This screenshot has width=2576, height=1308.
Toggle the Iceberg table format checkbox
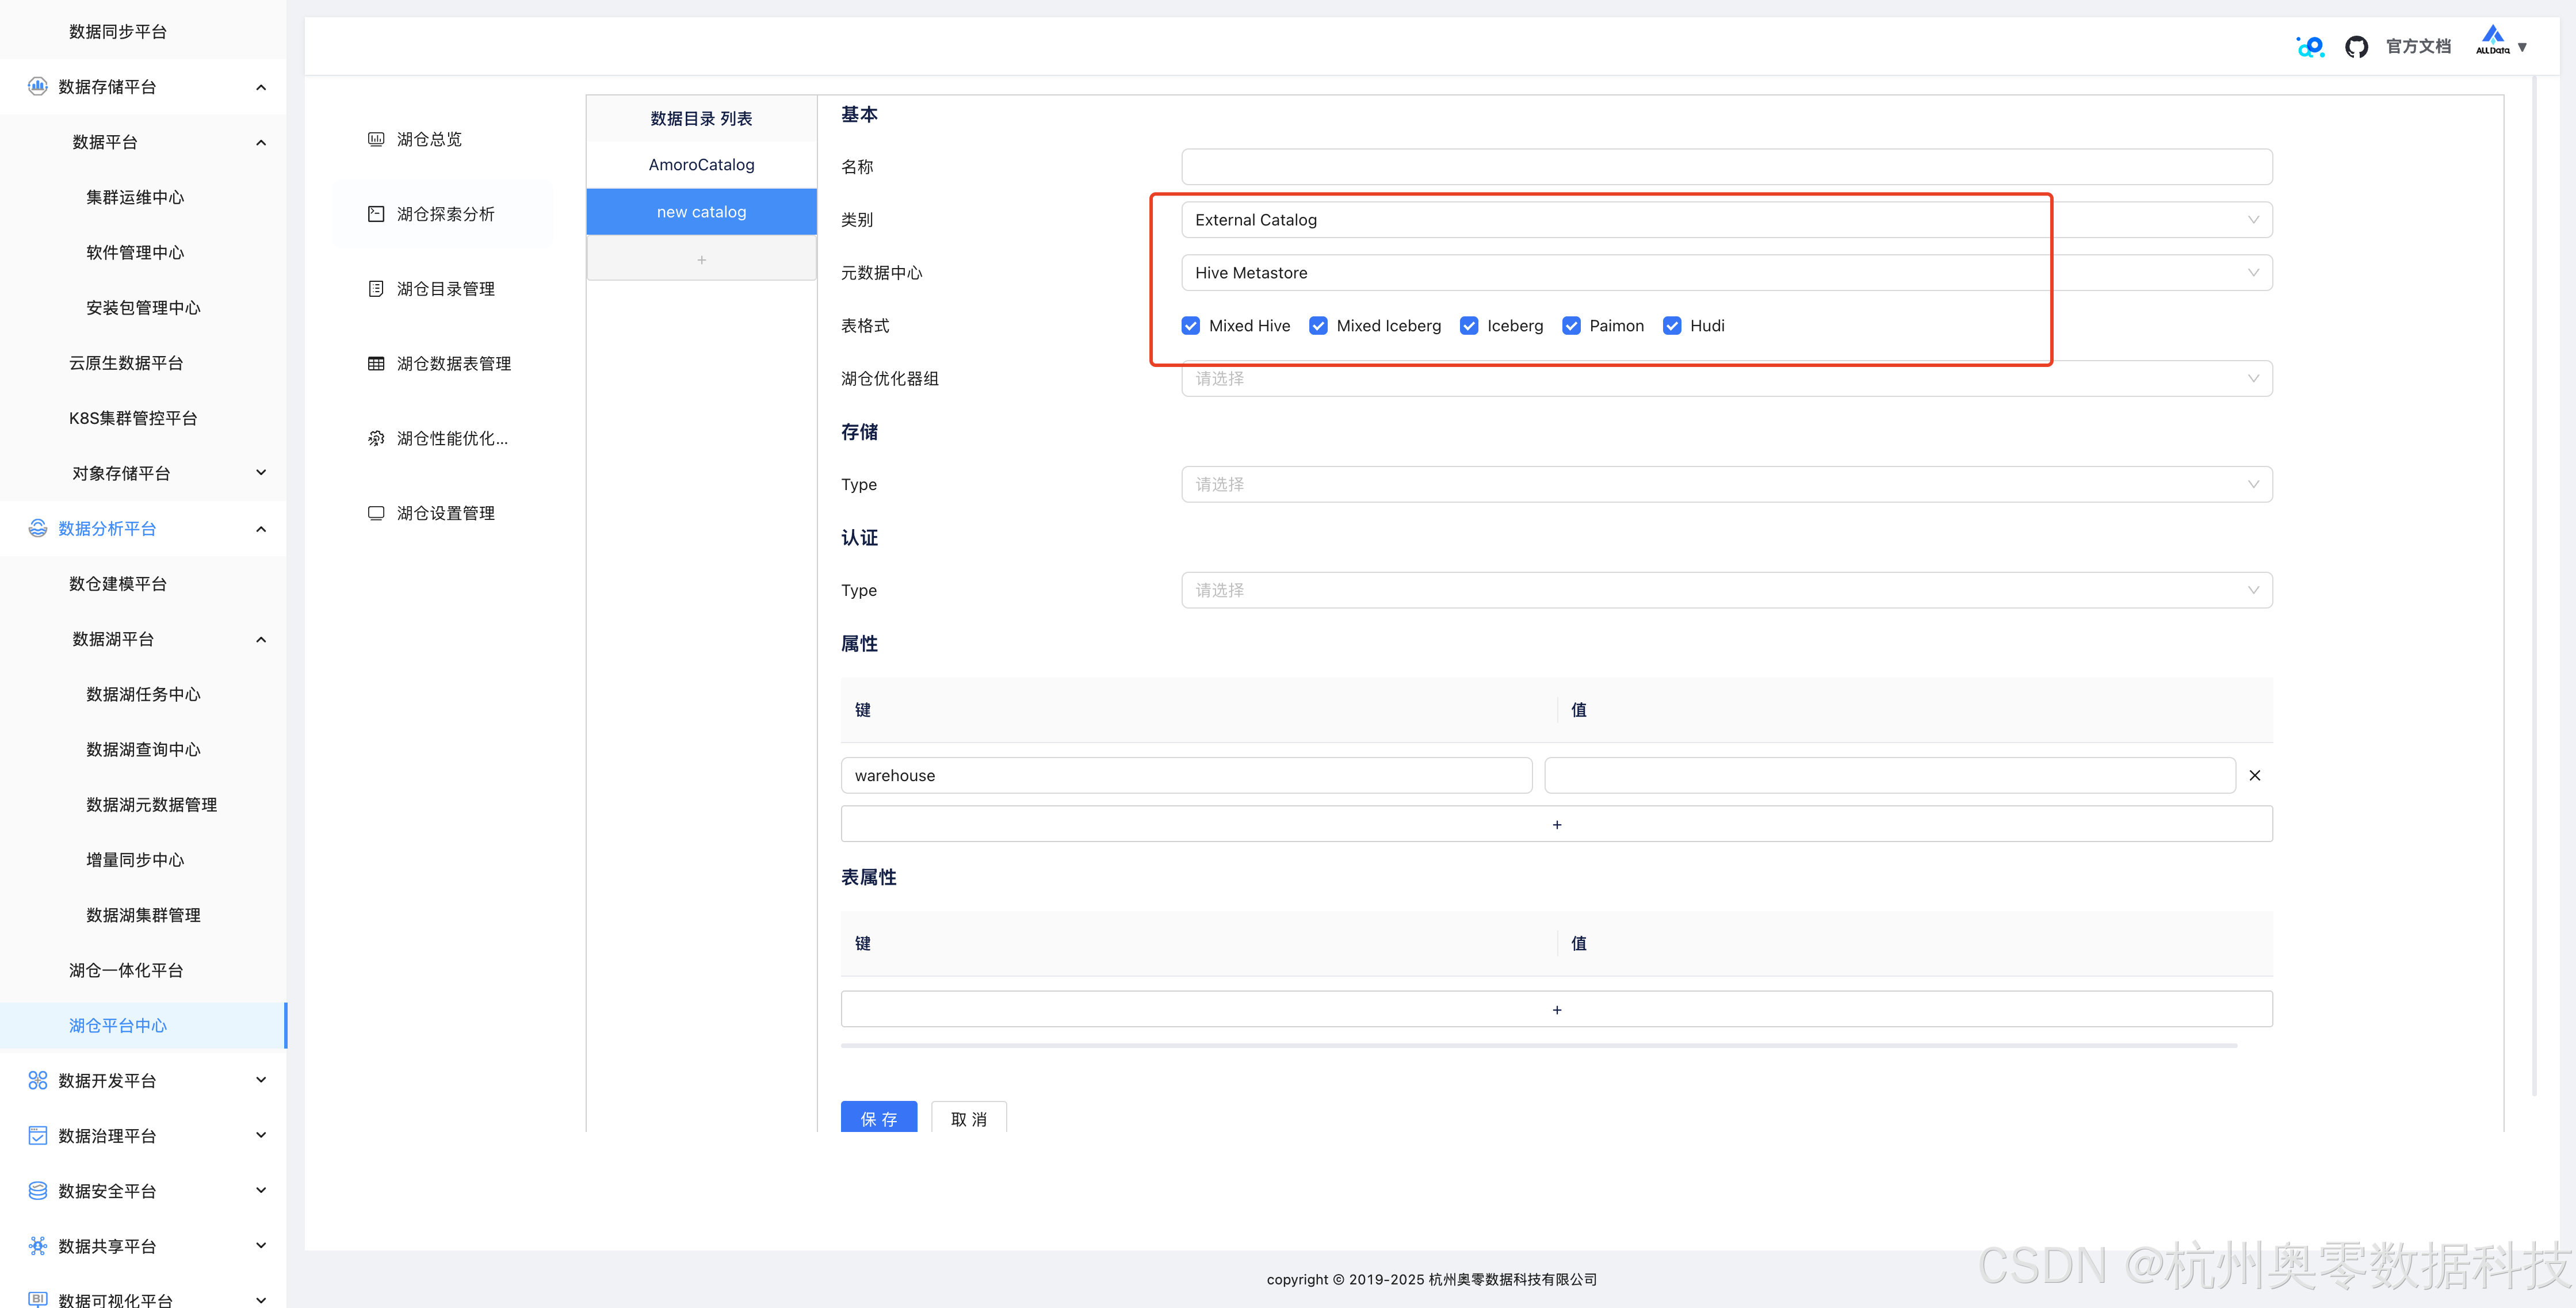1469,326
